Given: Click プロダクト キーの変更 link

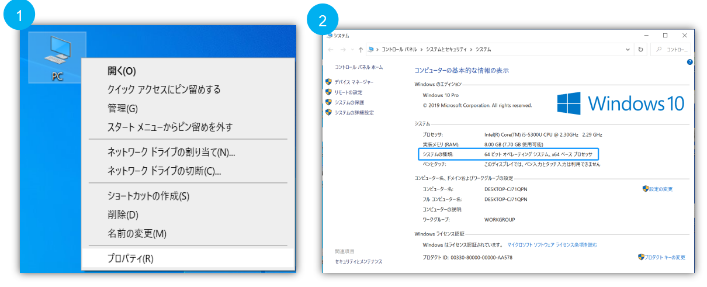Looking at the screenshot, I should point(666,257).
